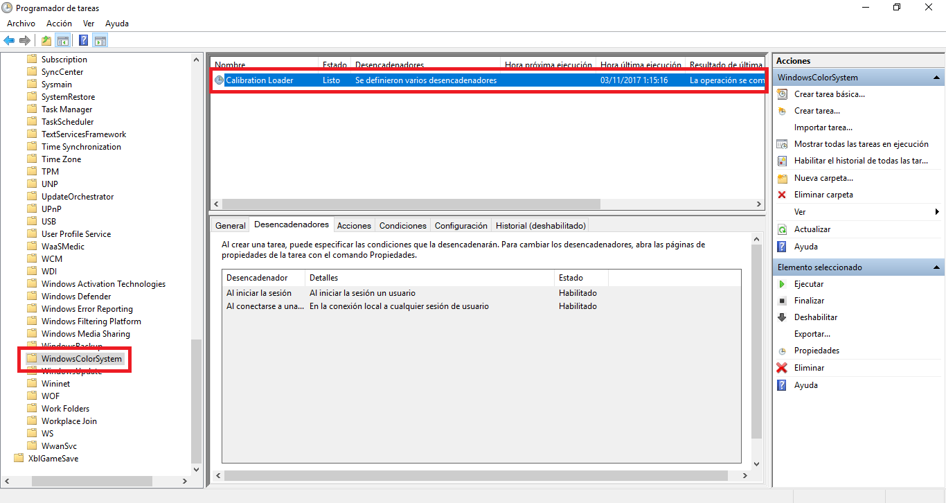Click the red X Eliminar task icon
This screenshot has height=503, width=946.
[x=782, y=368]
